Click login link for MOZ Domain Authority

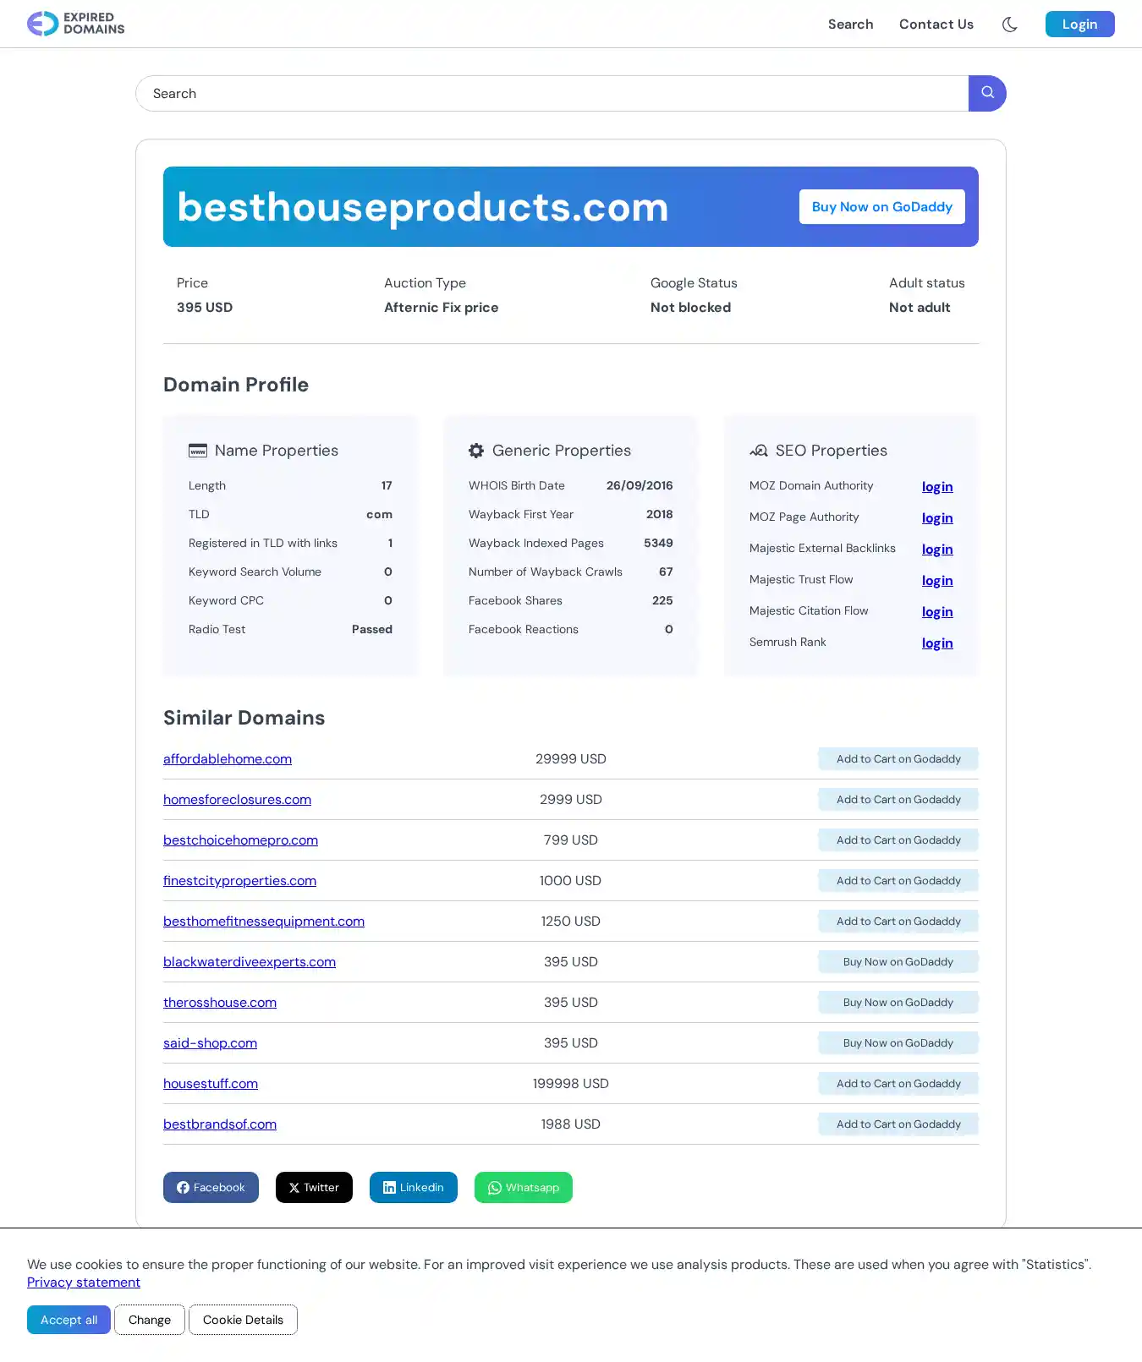point(936,487)
